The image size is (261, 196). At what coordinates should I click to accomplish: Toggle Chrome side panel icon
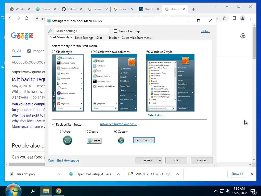pos(234,18)
